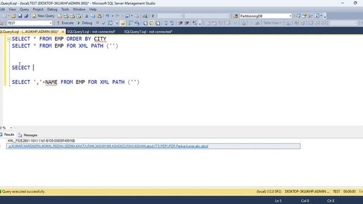Expand the Undo history dropdown arrow

point(112,16)
